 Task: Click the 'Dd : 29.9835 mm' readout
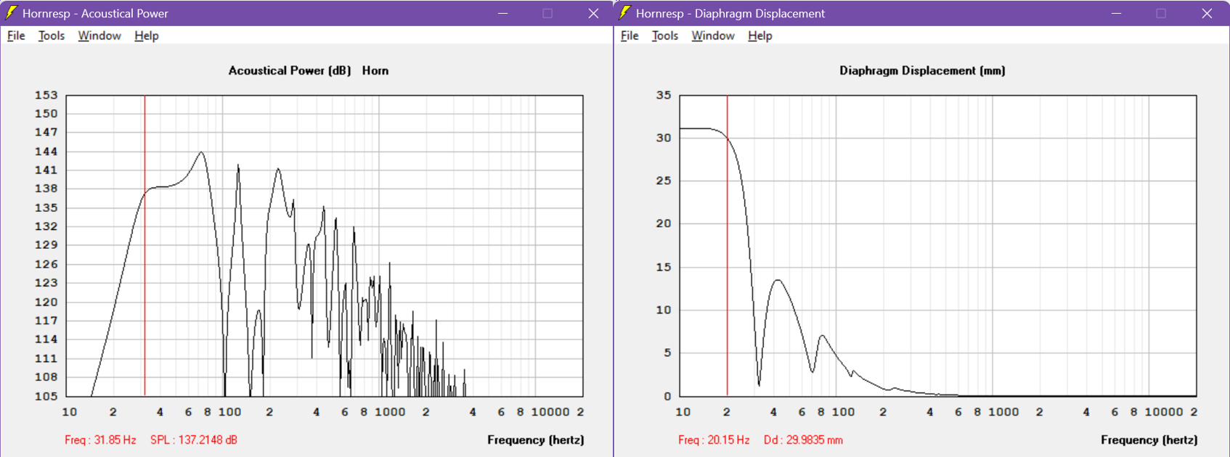[x=803, y=440]
